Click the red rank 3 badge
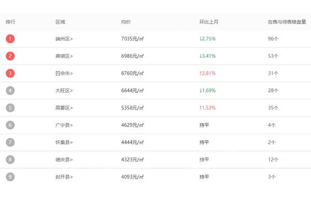Viewport: 311px width, 207px height. pyautogui.click(x=10, y=73)
